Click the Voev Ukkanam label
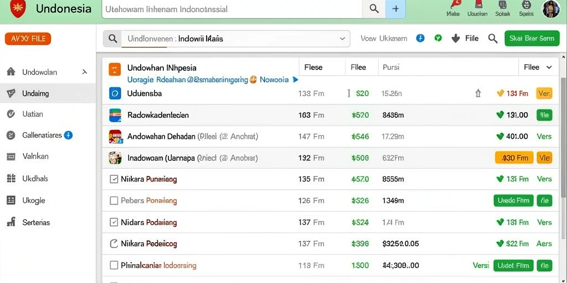Image resolution: width=567 pixels, height=283 pixels. pos(384,39)
